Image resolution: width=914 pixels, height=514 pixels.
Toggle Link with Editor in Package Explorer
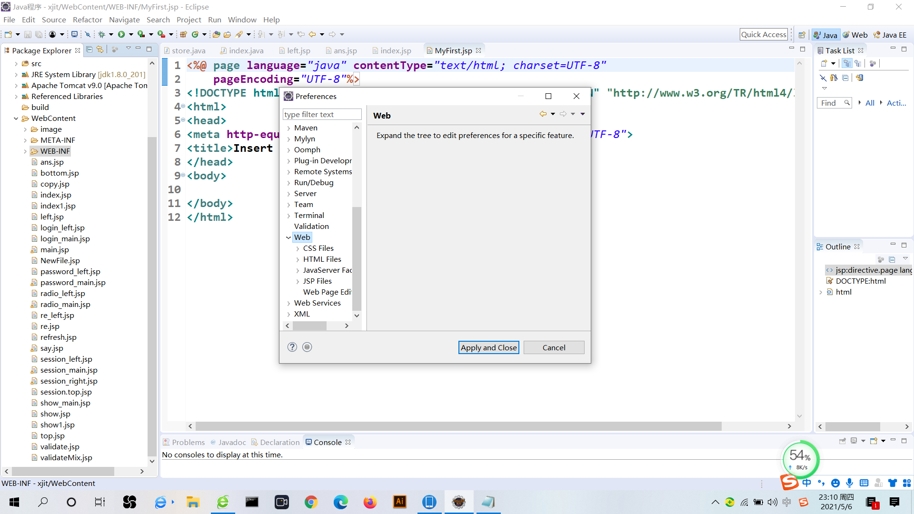point(99,49)
